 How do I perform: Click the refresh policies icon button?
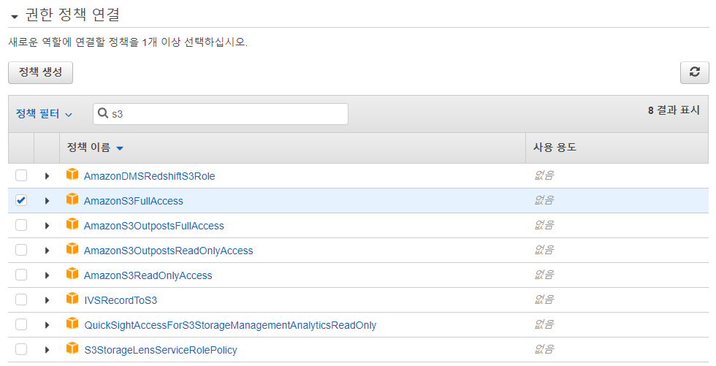[x=695, y=72]
